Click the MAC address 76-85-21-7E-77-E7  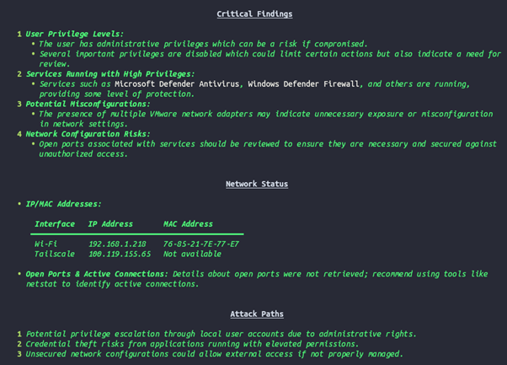[x=201, y=244]
